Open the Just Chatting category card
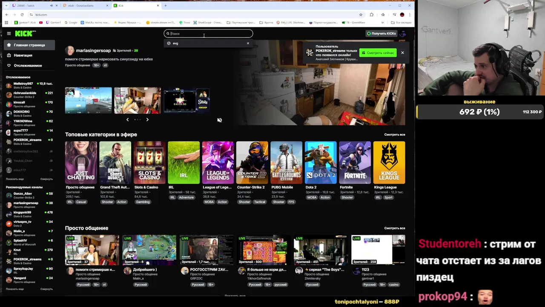The width and height of the screenshot is (545, 307). [81, 162]
